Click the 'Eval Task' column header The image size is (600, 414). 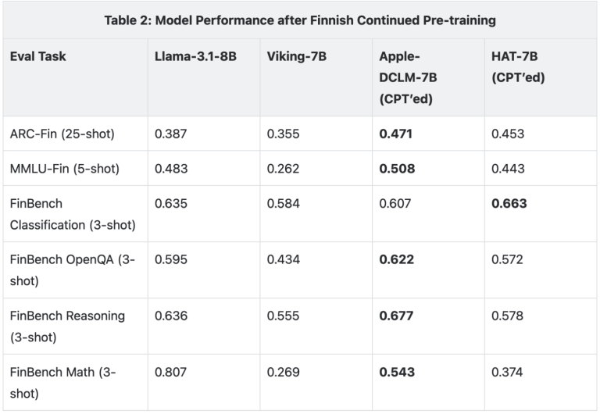(38, 57)
